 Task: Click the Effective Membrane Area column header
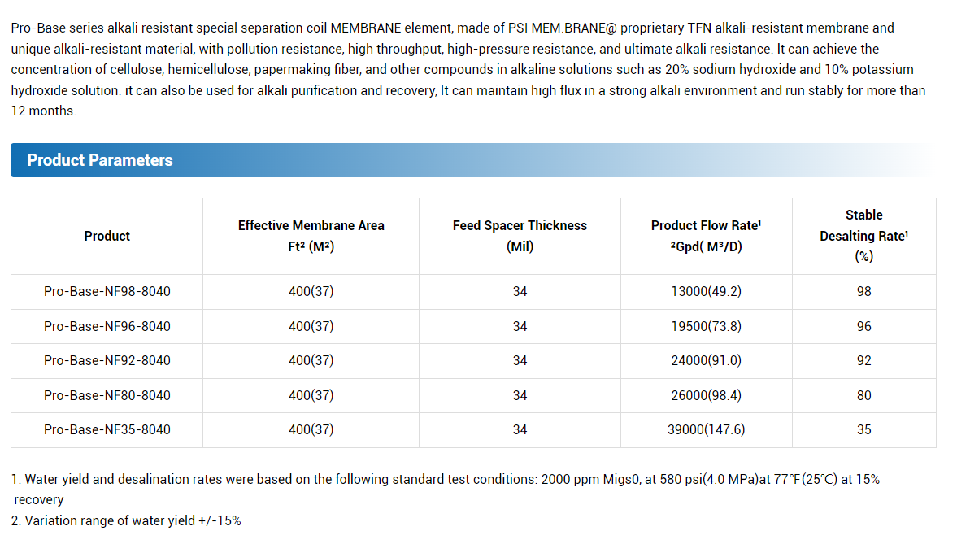click(x=311, y=237)
